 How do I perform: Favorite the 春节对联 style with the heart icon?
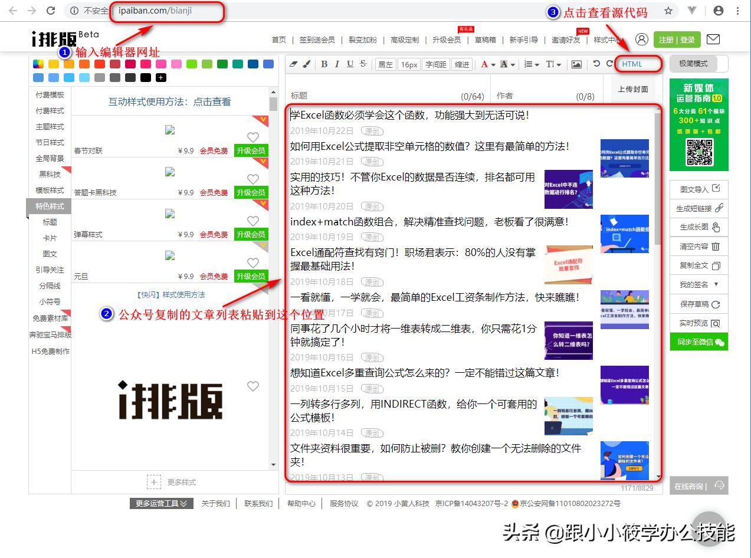(253, 137)
